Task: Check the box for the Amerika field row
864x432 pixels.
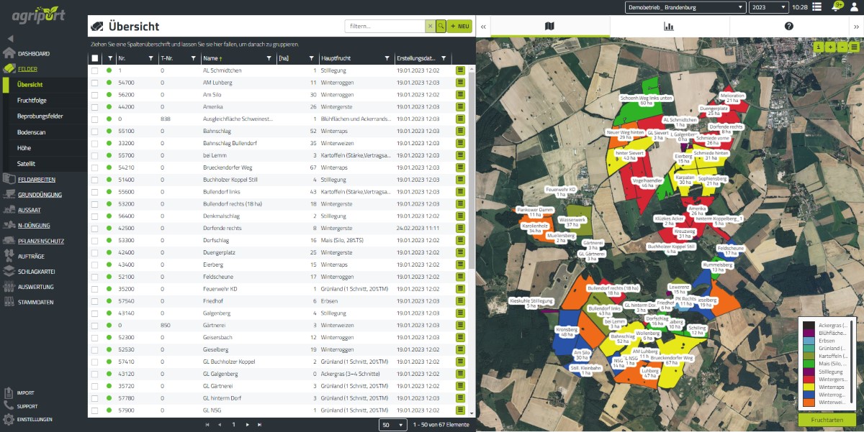Action: point(94,106)
